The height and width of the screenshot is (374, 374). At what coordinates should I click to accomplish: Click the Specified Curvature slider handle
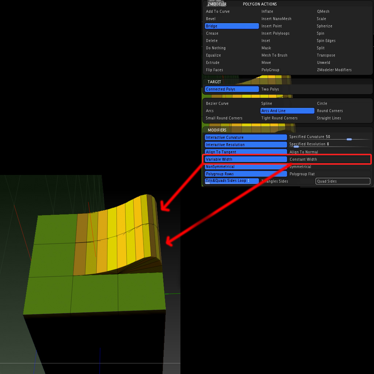(349, 139)
